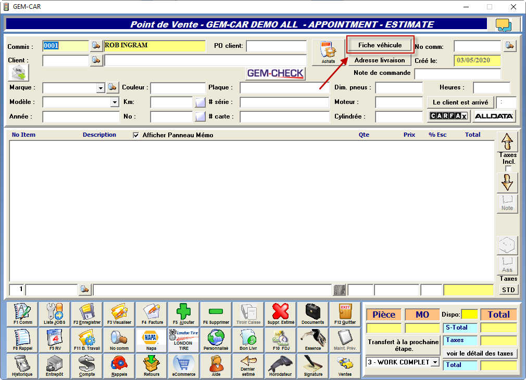Image resolution: width=526 pixels, height=380 pixels.
Task: Click item lookup icon in entry row
Action: (x=84, y=290)
